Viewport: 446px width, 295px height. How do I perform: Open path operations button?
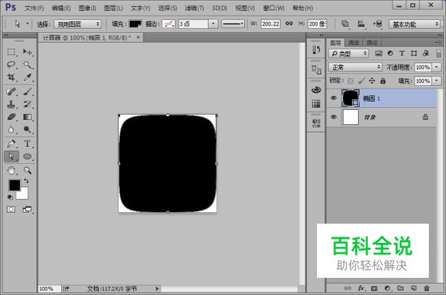point(345,24)
